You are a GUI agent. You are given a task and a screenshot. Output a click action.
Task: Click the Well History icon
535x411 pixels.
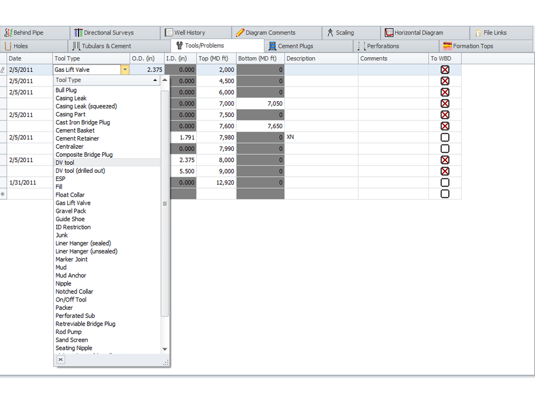[x=168, y=33]
